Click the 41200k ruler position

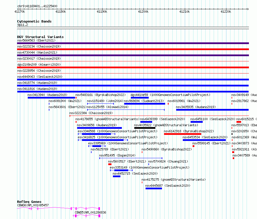click(x=143, y=12)
